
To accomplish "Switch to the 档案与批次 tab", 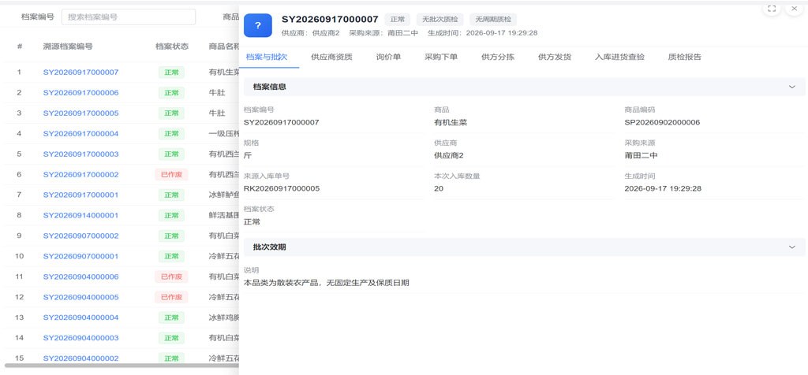I will point(267,57).
